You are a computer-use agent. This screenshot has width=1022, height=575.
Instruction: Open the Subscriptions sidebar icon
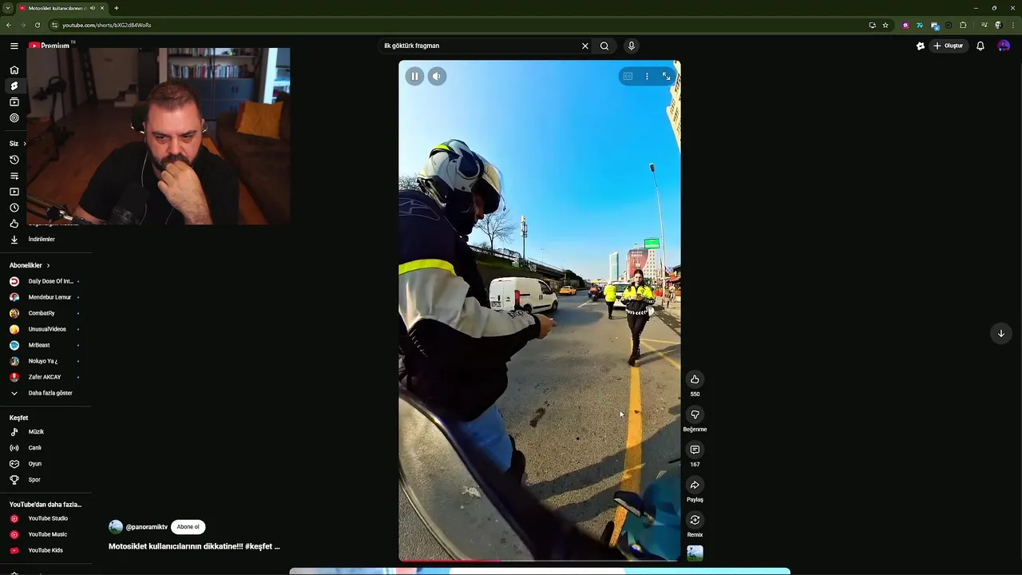pyautogui.click(x=14, y=101)
